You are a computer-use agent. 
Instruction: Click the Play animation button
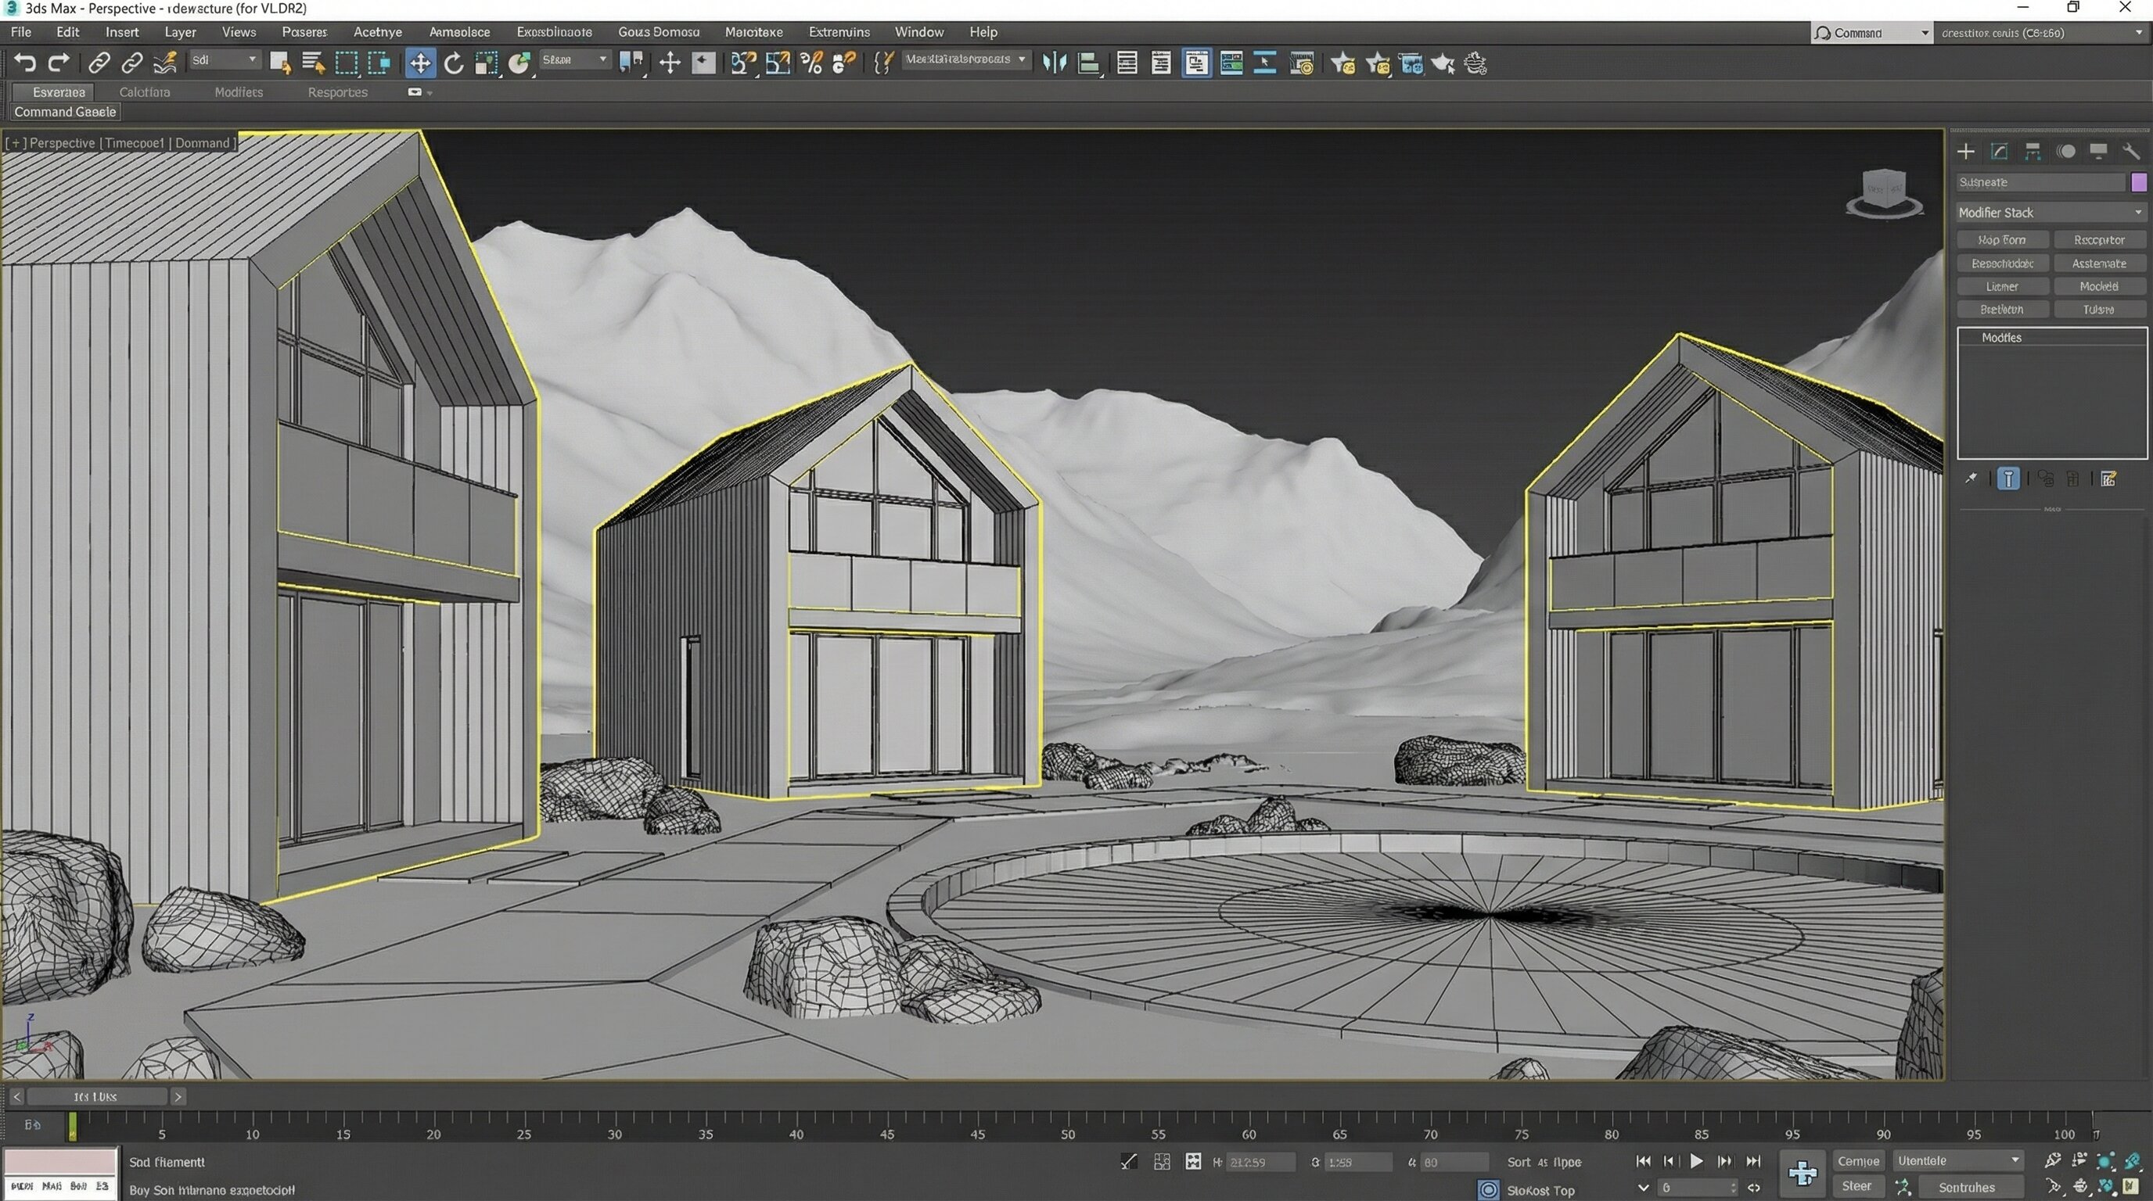[x=1696, y=1161]
